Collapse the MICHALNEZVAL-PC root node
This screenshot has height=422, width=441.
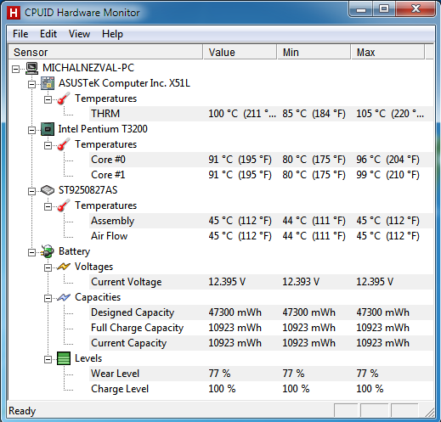(16, 69)
